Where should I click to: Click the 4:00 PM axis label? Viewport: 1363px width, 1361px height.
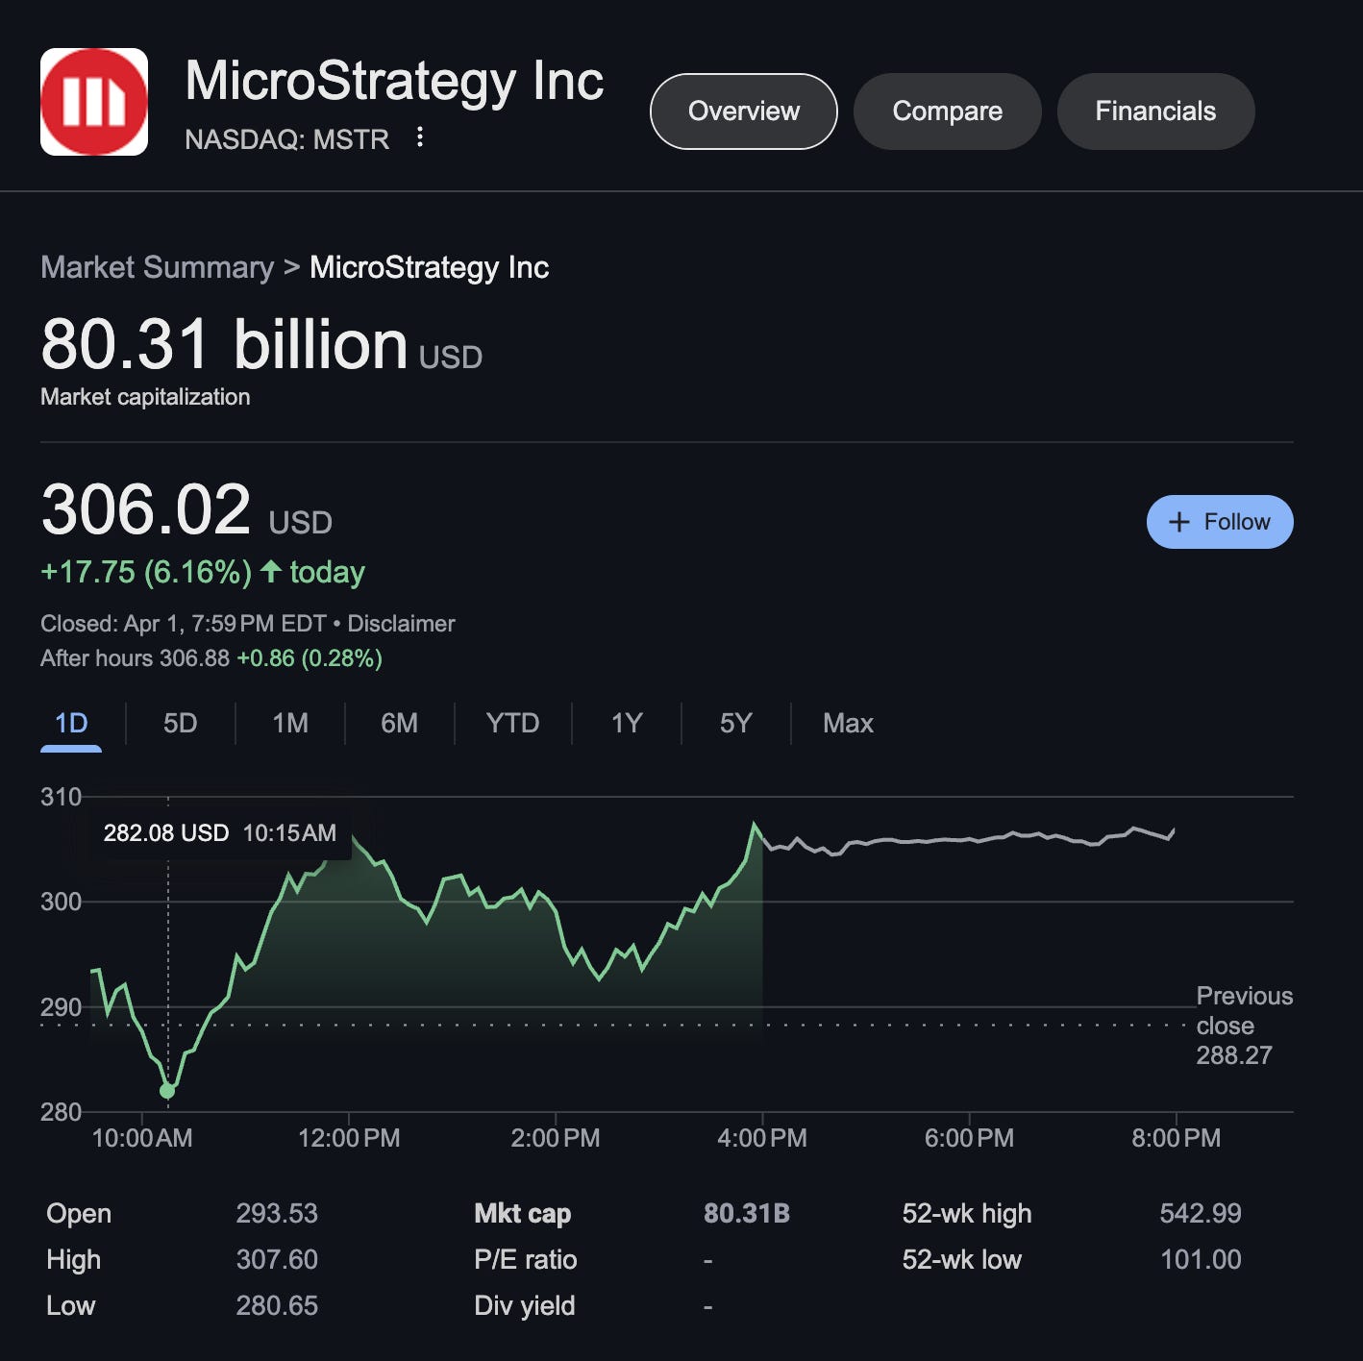(762, 1138)
